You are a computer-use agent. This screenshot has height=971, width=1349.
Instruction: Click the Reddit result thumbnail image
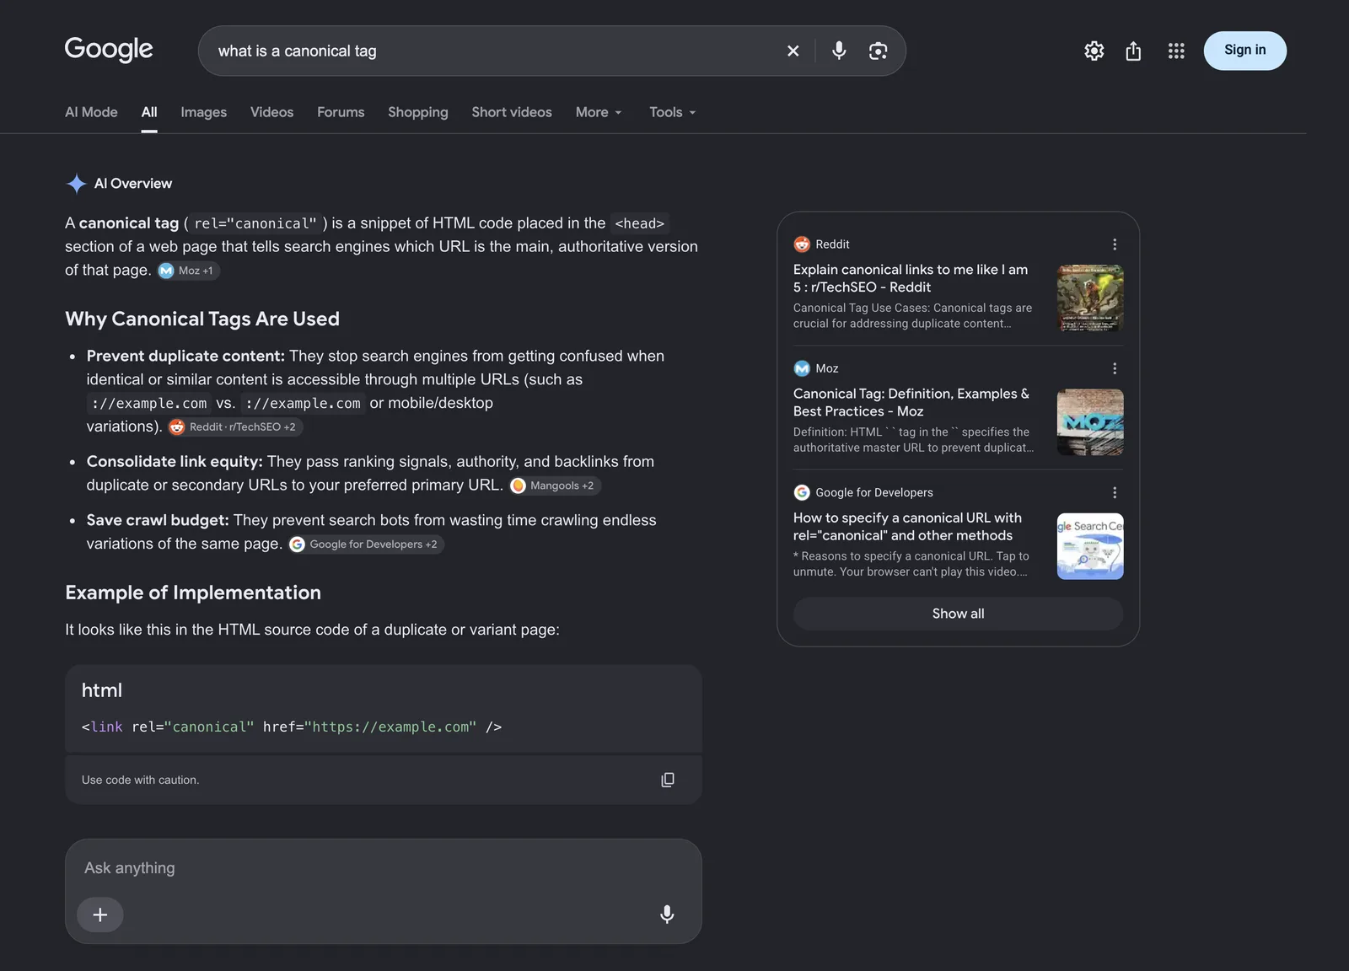tap(1090, 298)
